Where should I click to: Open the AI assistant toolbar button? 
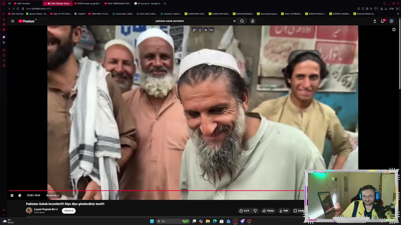tap(391, 9)
